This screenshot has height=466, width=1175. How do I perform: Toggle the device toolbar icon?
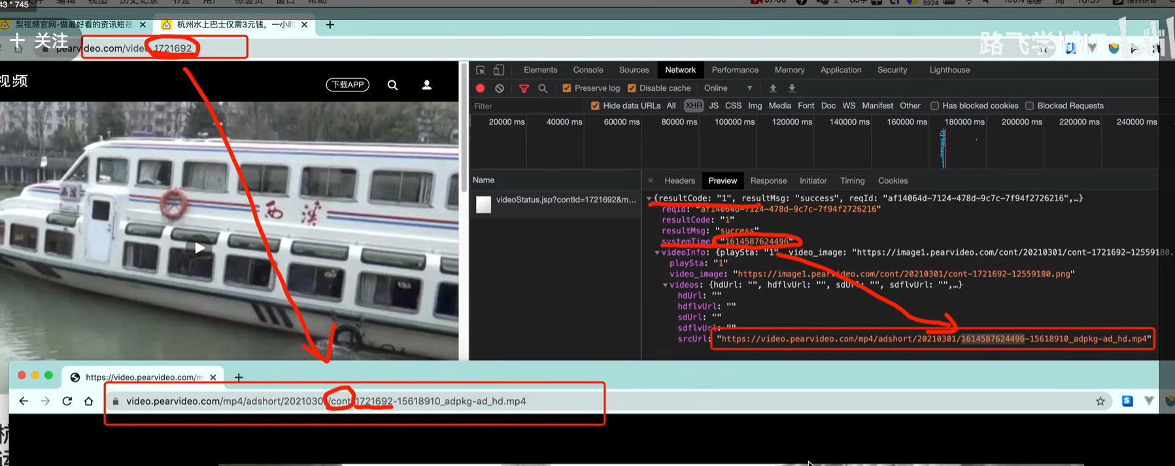(x=499, y=70)
